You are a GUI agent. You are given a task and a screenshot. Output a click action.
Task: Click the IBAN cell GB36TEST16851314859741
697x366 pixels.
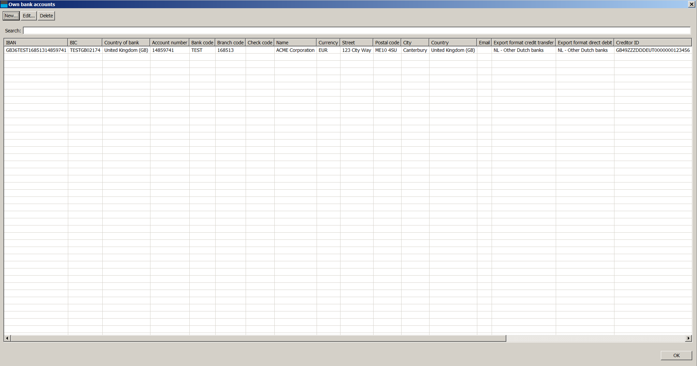(x=35, y=50)
